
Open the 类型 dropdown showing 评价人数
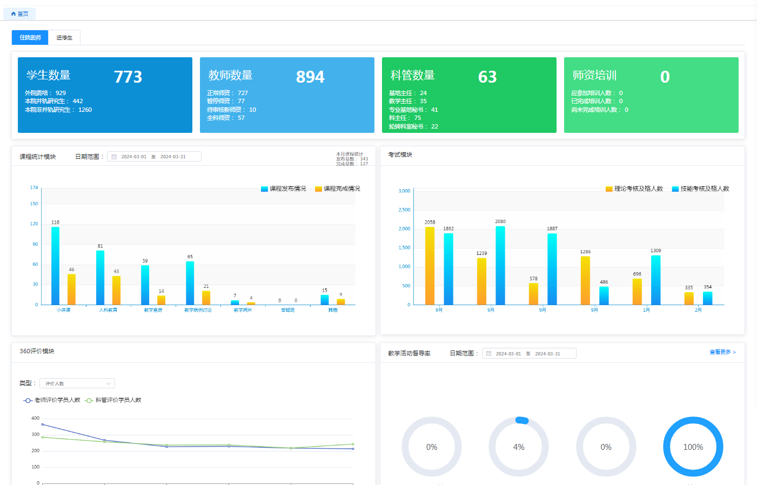(77, 383)
